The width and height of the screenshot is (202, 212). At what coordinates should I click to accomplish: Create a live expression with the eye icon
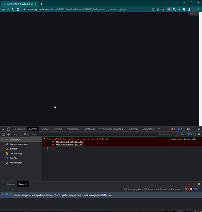(x=25, y=134)
